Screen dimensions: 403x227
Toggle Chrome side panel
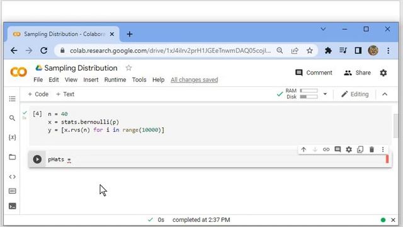click(x=358, y=50)
